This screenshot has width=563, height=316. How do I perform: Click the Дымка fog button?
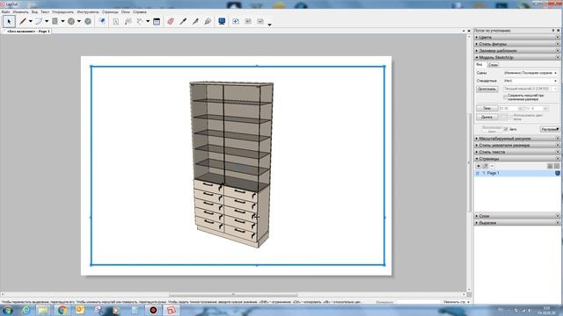point(486,117)
